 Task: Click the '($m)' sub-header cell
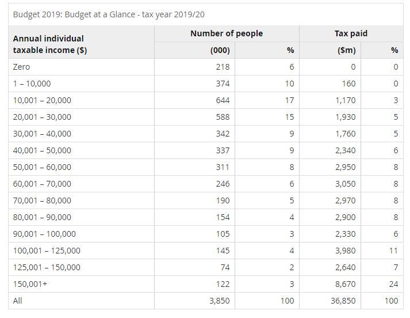coord(346,50)
